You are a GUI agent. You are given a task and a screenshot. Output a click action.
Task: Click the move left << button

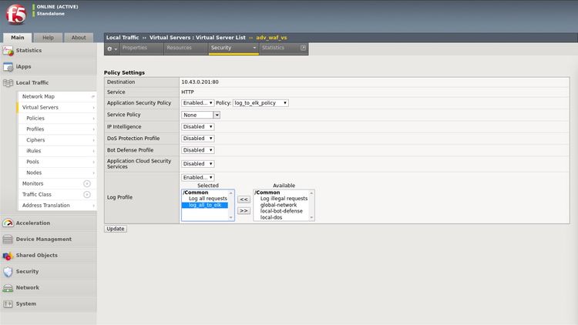(244, 199)
